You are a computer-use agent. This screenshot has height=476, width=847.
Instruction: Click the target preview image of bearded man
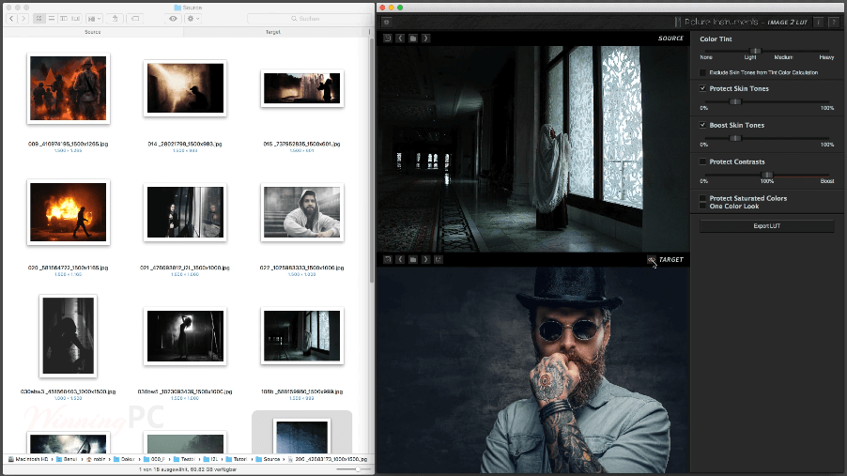point(532,370)
